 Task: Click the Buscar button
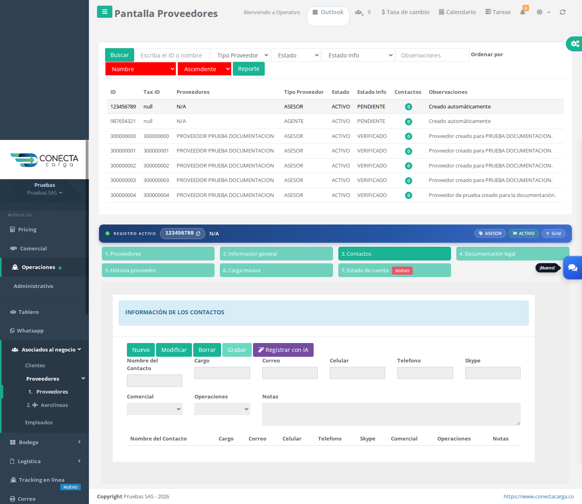[120, 55]
